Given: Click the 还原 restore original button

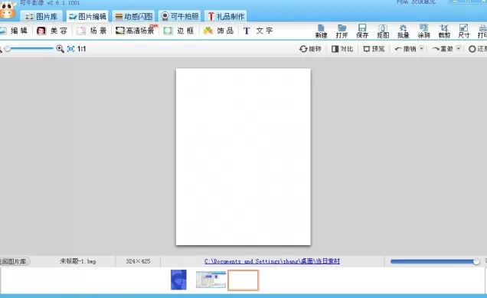Looking at the screenshot, I should point(478,49).
